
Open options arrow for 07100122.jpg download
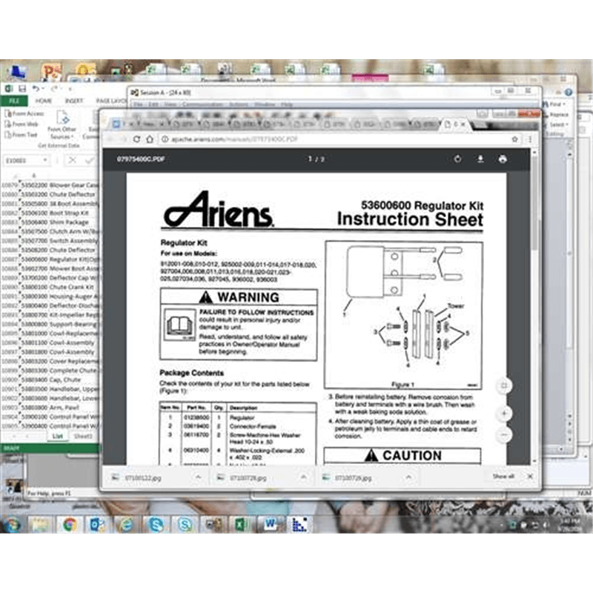pyautogui.click(x=198, y=477)
